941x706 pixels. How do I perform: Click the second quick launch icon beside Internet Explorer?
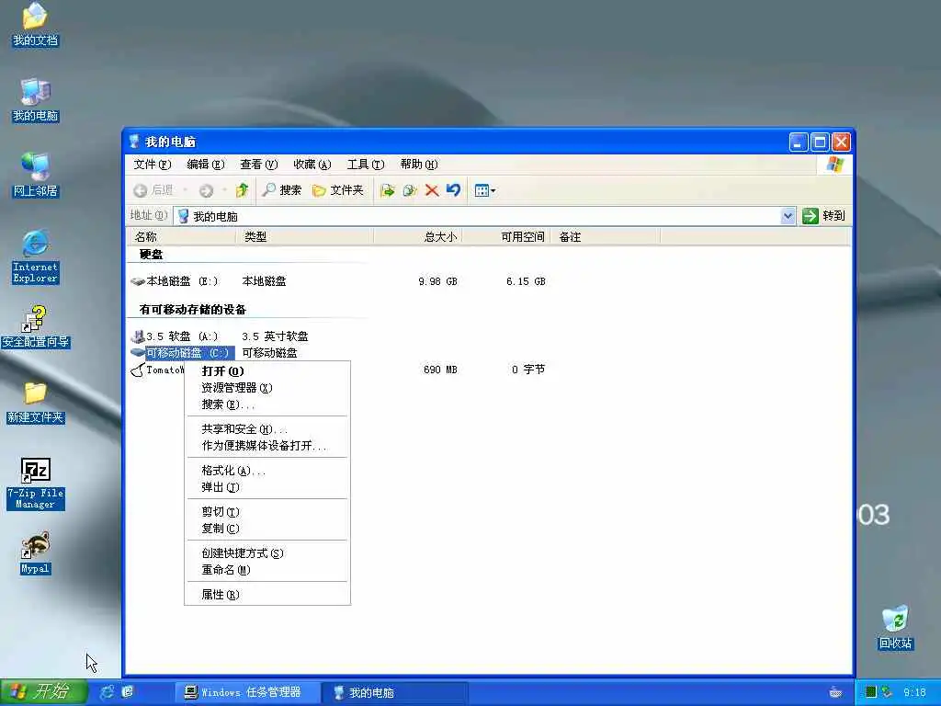click(x=128, y=692)
